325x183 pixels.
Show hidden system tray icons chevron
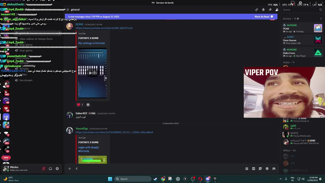tap(281, 179)
